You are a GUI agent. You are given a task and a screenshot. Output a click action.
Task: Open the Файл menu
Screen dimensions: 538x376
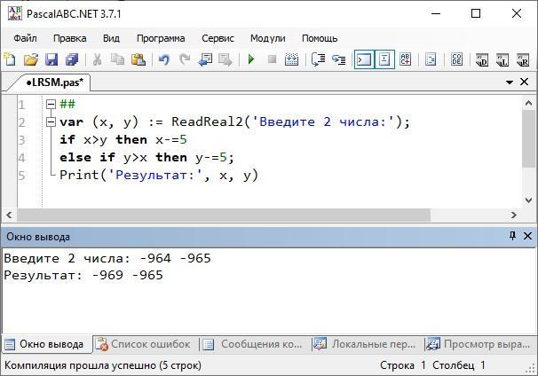click(x=25, y=38)
